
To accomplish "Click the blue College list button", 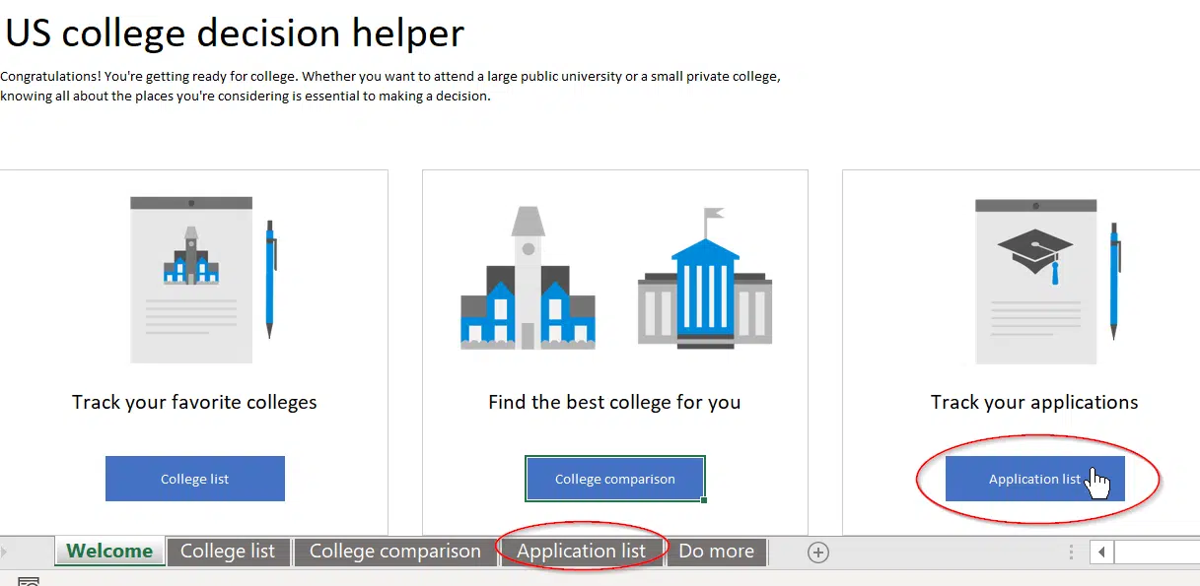I will coord(195,479).
